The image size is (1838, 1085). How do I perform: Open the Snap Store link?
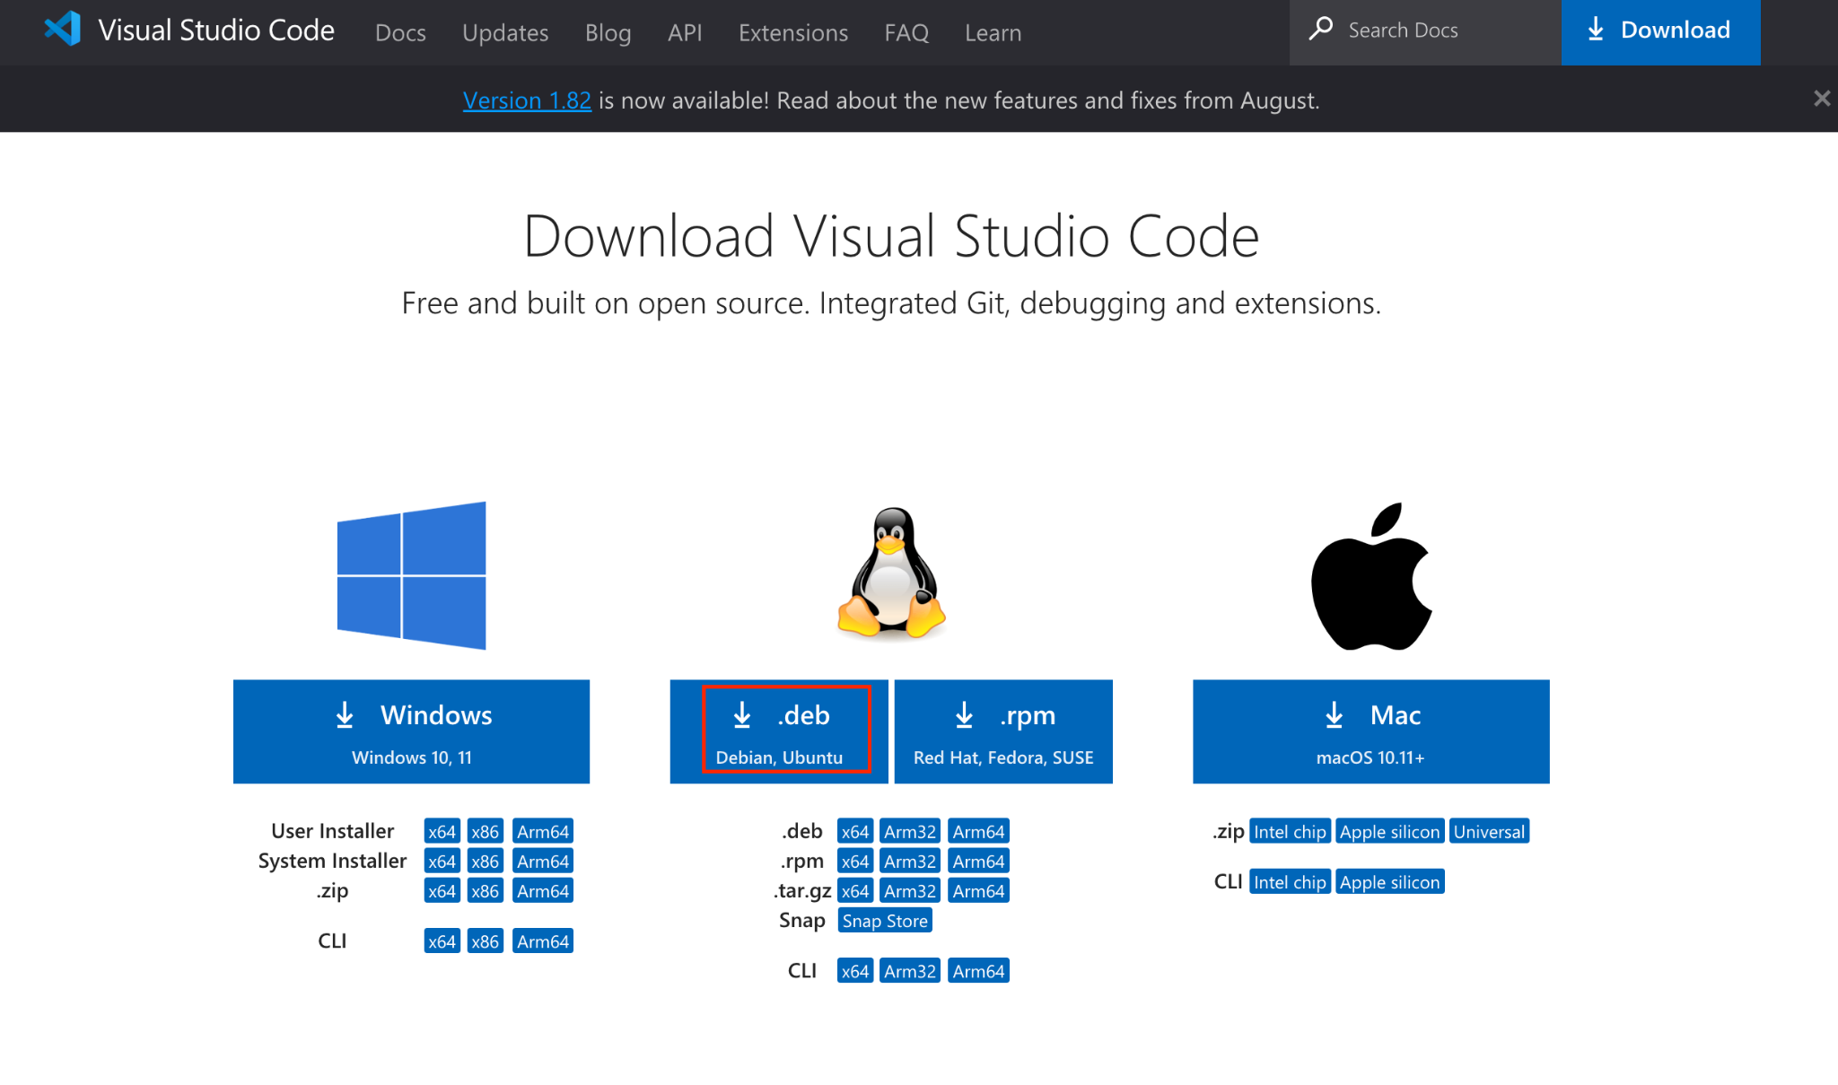pyautogui.click(x=885, y=920)
